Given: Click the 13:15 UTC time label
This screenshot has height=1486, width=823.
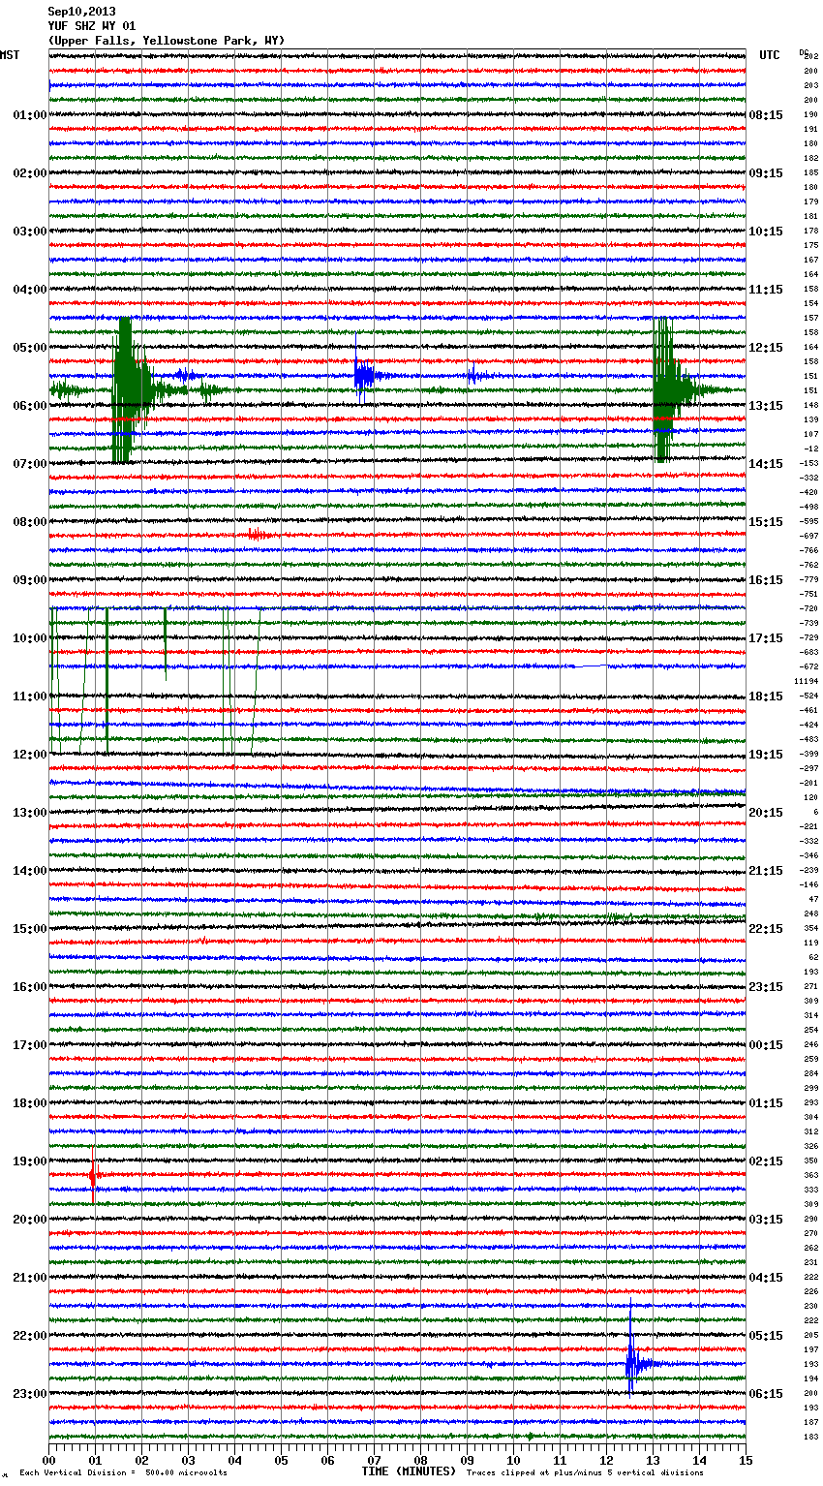Looking at the screenshot, I should point(766,406).
